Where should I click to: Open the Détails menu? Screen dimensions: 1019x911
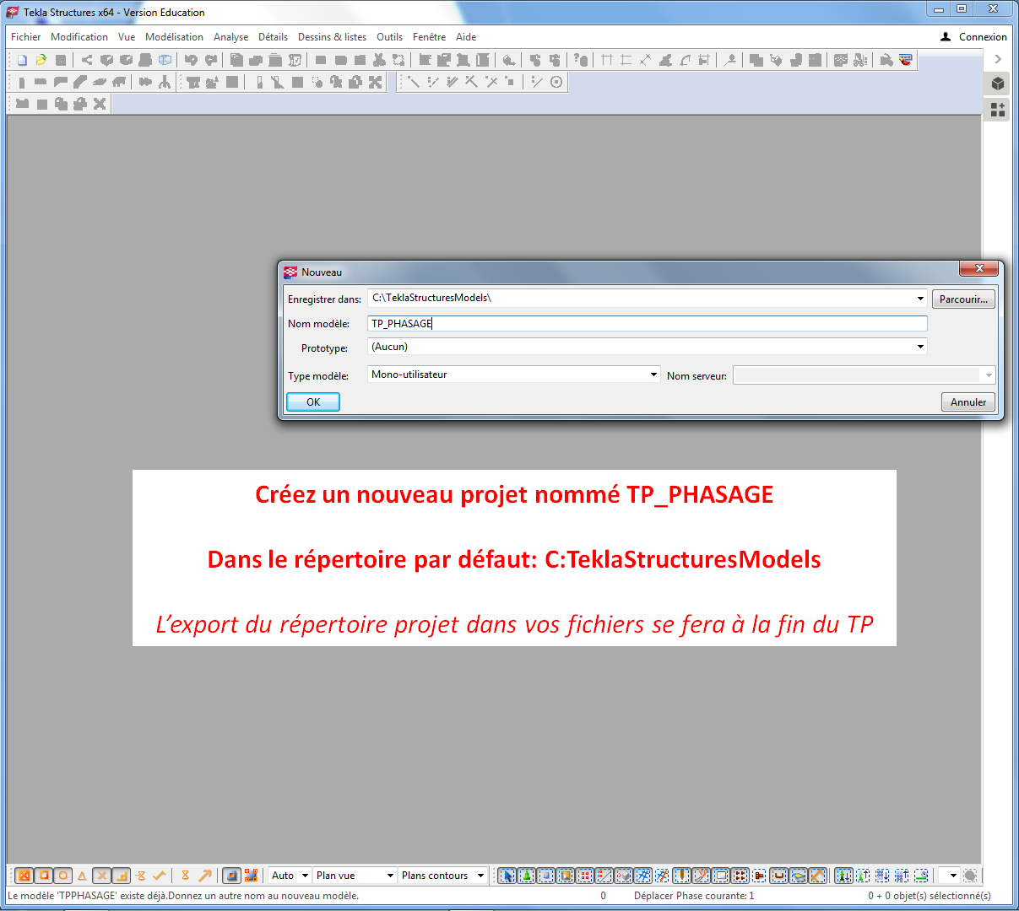273,37
